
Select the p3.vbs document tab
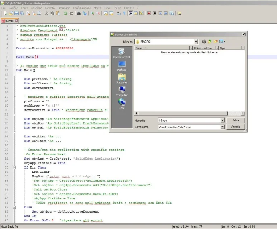[x=9, y=21]
